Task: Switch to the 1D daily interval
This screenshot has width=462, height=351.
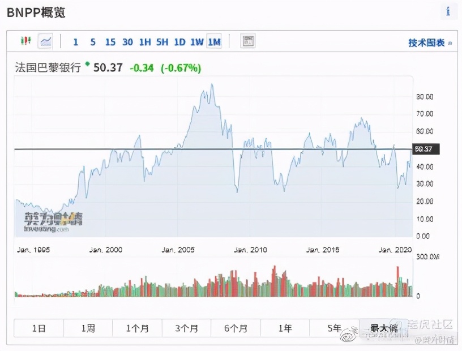Action: click(x=179, y=42)
